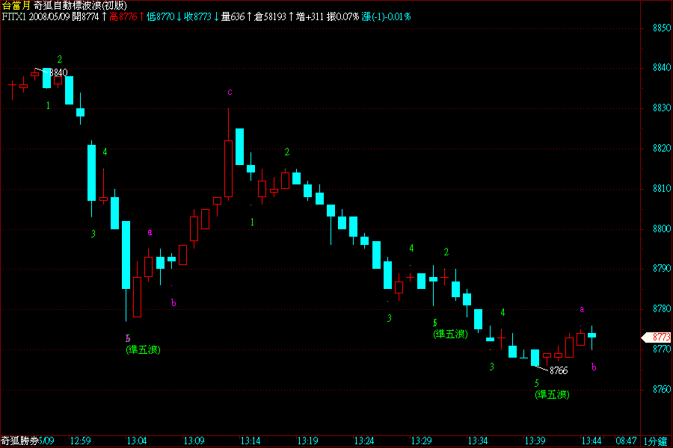Viewport: 673px width, 448px height.
Task: Select the magenta wave label c
Action: tap(230, 92)
